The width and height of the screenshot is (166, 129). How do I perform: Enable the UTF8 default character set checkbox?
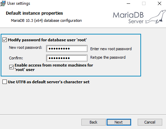coord(4,82)
